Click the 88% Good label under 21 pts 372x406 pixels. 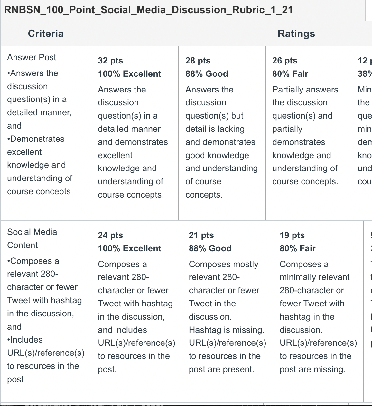click(210, 248)
